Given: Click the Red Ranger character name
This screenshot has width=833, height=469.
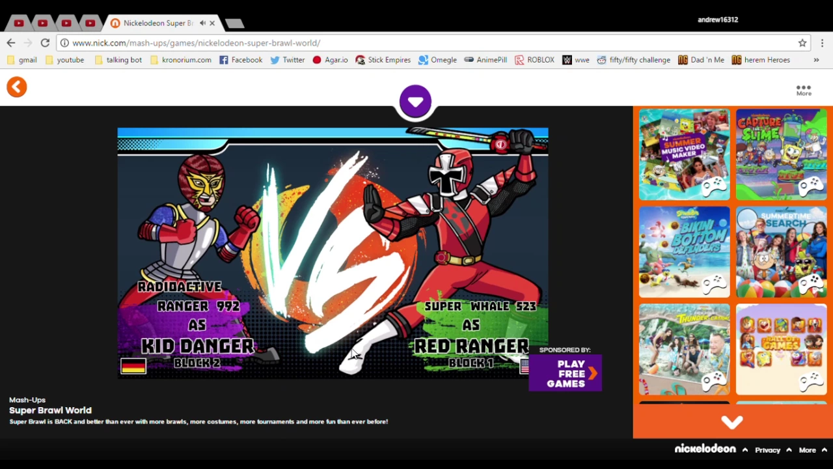Looking at the screenshot, I should tap(471, 346).
